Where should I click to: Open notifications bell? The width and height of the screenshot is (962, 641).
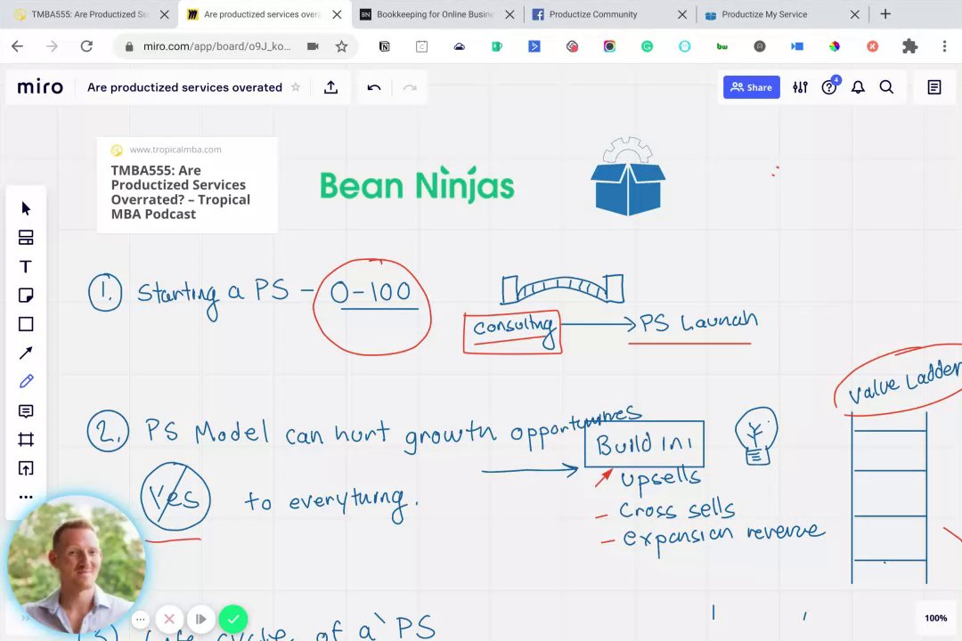[858, 87]
